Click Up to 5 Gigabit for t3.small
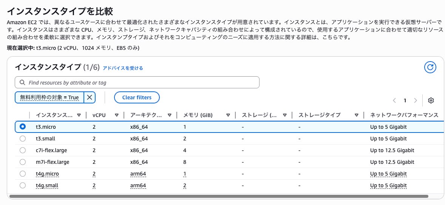 pos(388,139)
